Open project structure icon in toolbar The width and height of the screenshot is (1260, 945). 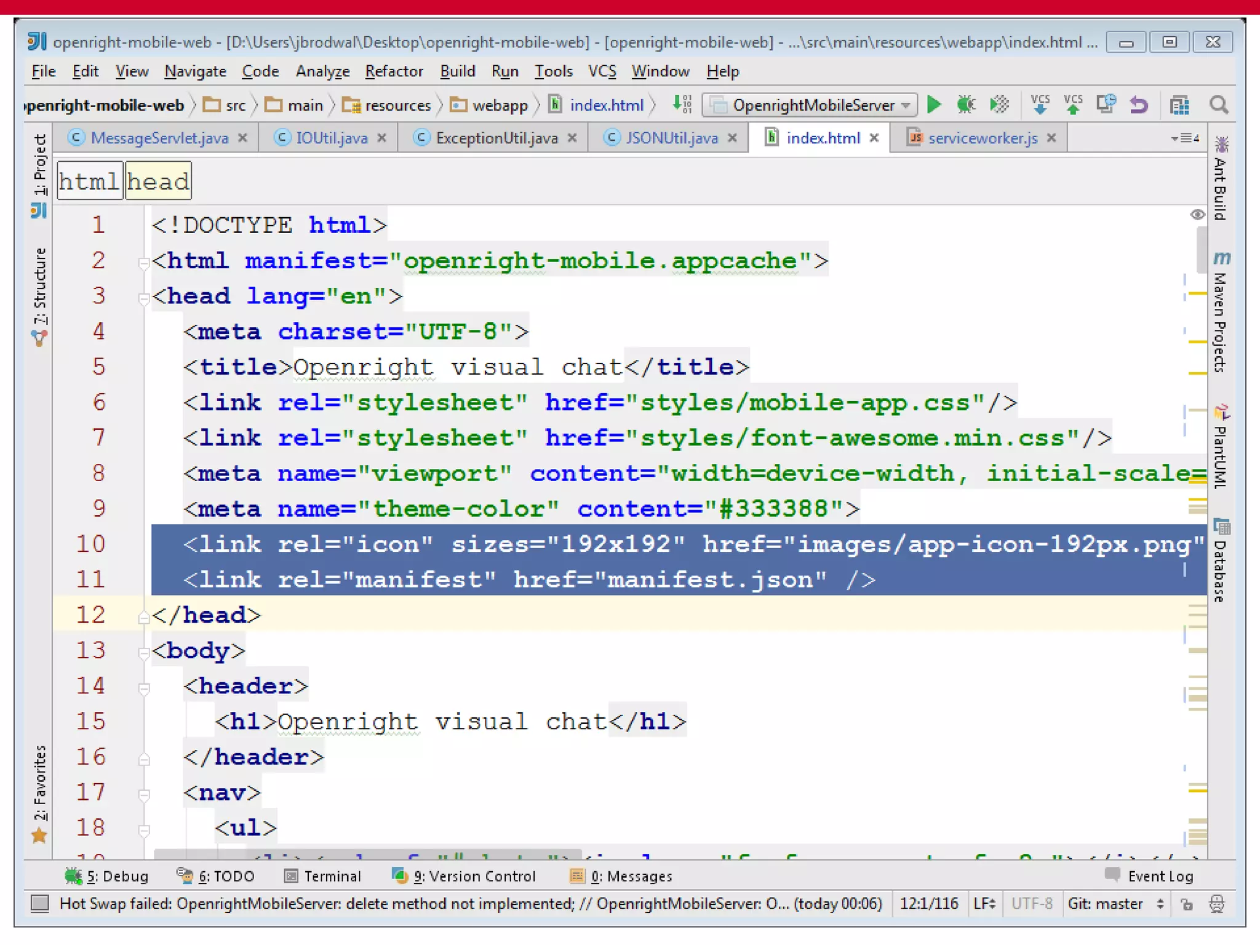pyautogui.click(x=1179, y=105)
